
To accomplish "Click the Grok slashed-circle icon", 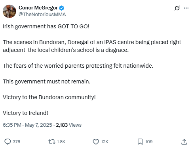I will tap(177, 8).
